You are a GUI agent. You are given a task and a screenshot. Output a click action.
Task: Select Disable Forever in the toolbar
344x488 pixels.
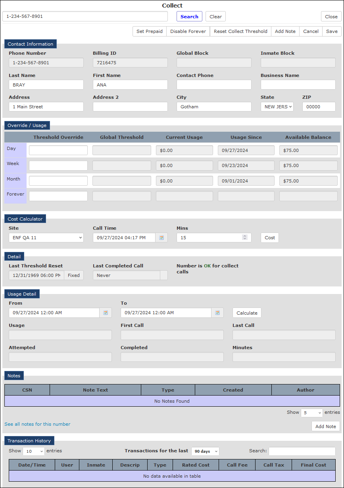tap(188, 31)
